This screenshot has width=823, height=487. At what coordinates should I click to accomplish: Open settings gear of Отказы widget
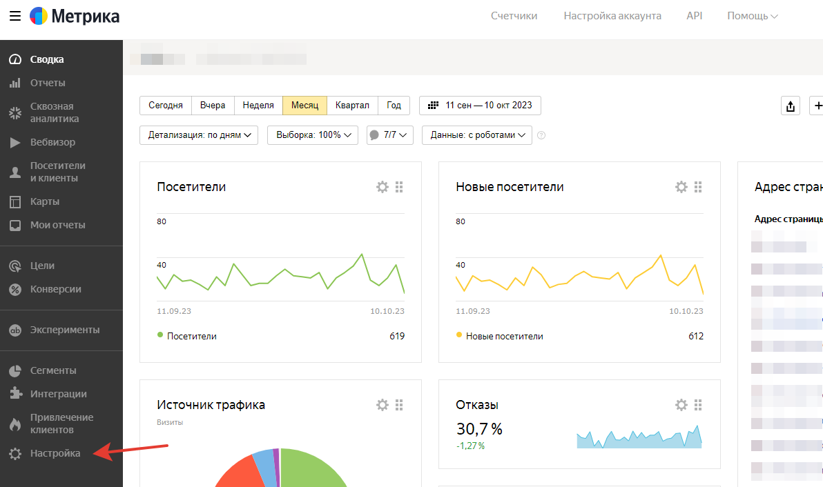point(681,405)
